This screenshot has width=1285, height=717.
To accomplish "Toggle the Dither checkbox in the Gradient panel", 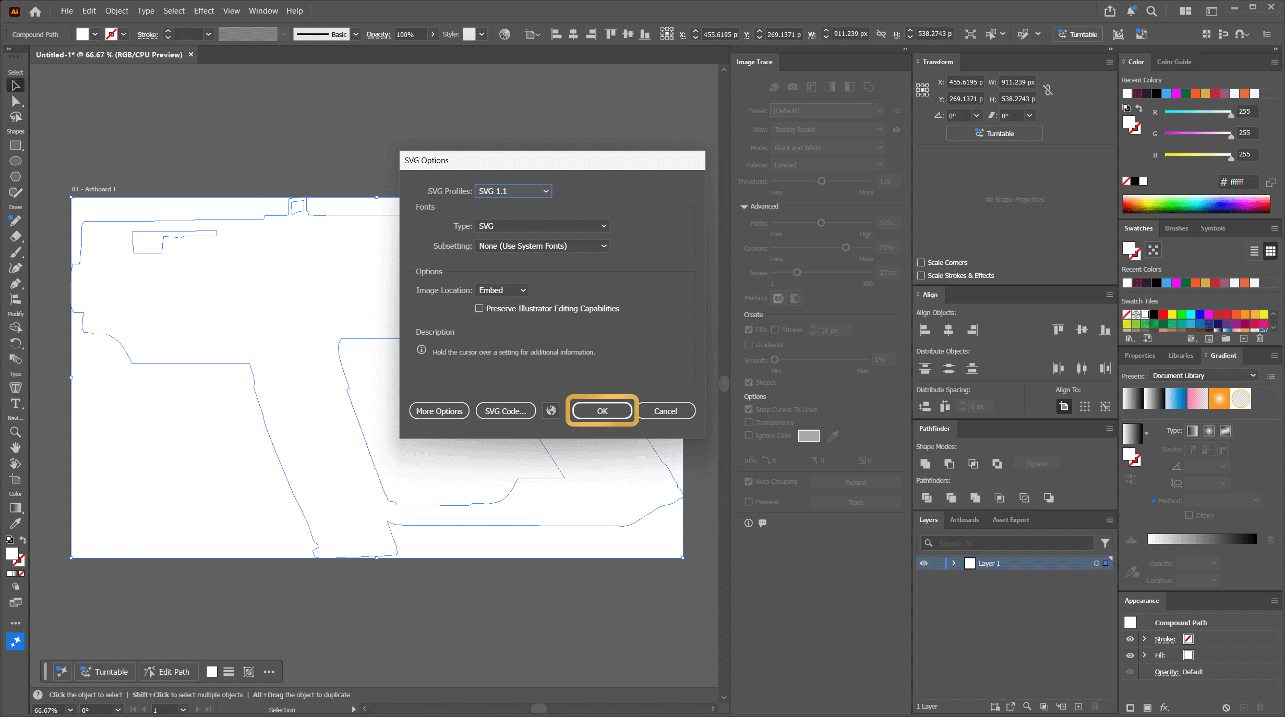I will pos(1189,515).
